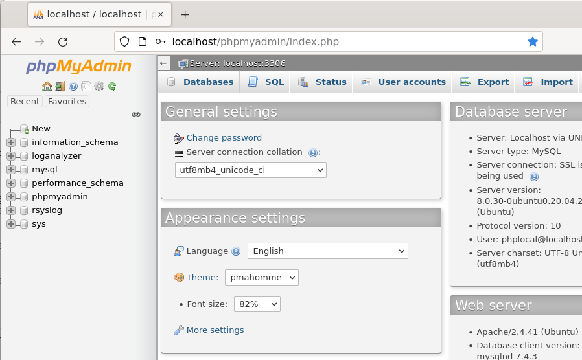Open the Language dropdown

[x=328, y=251]
